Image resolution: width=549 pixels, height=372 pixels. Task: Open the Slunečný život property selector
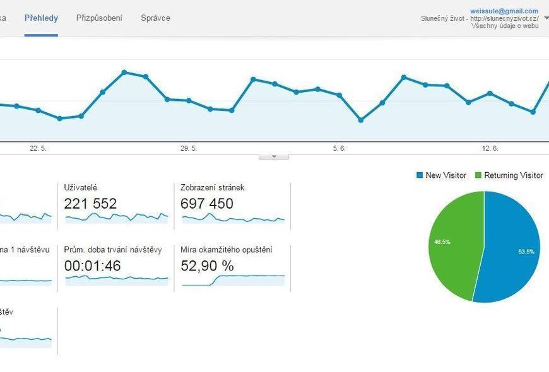(480, 18)
